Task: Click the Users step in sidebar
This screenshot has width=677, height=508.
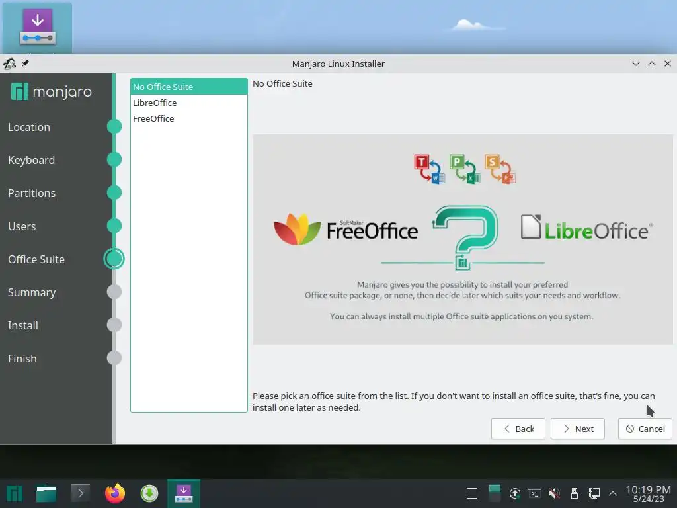Action: tap(22, 226)
